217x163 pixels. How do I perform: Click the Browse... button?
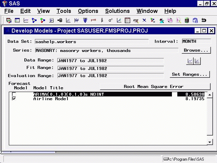click(x=196, y=50)
